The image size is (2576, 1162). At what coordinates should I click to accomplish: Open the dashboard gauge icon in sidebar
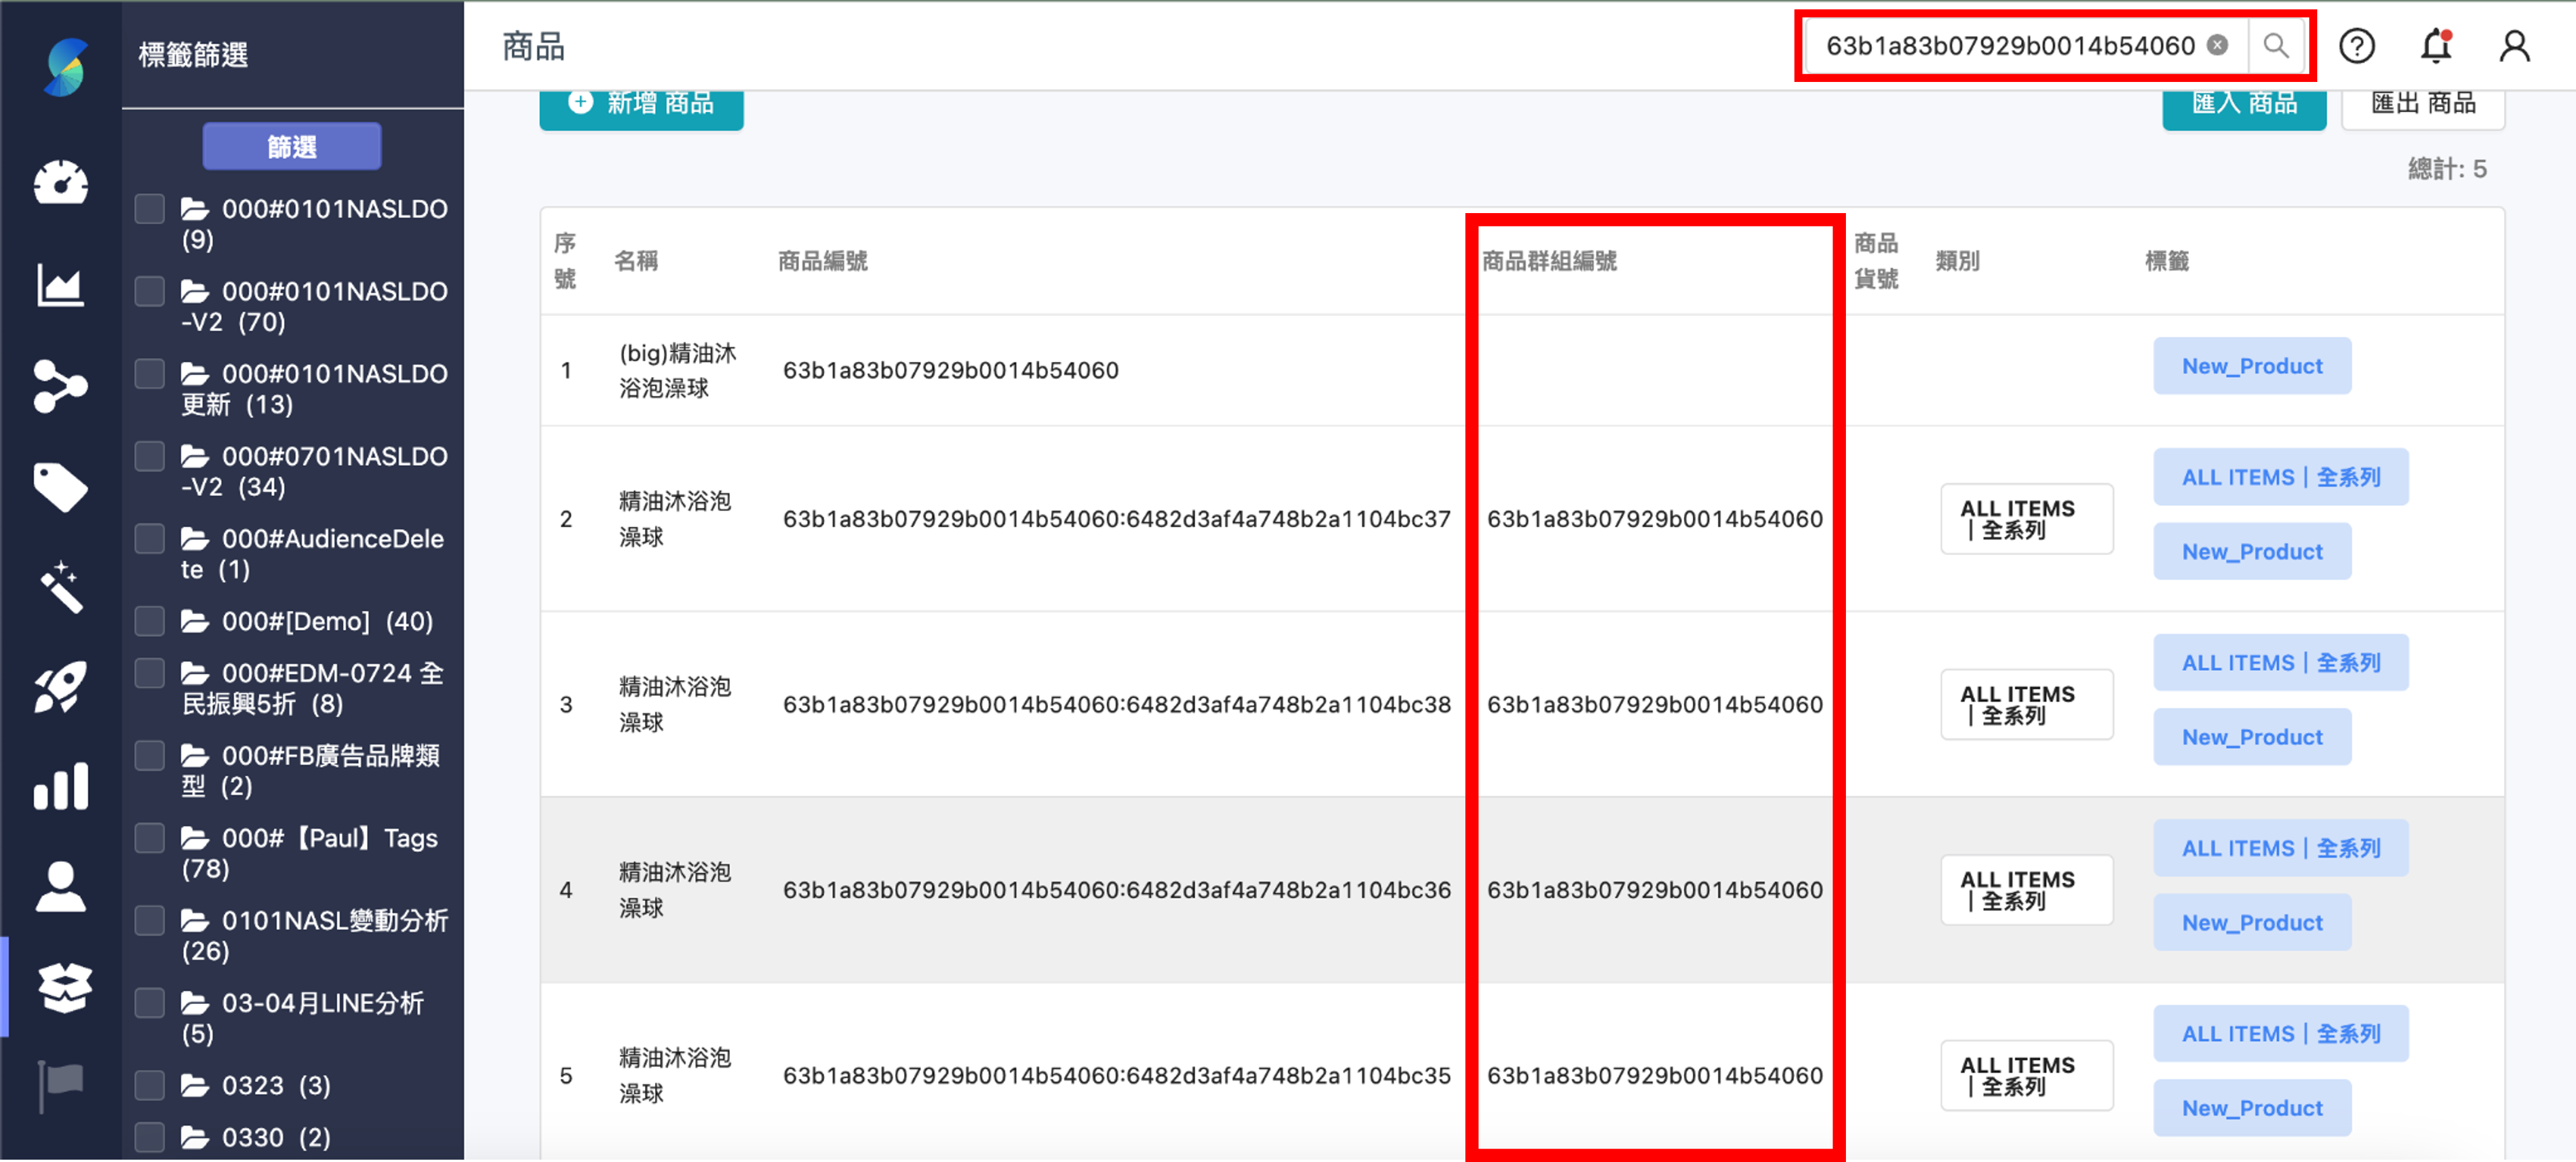pyautogui.click(x=61, y=183)
